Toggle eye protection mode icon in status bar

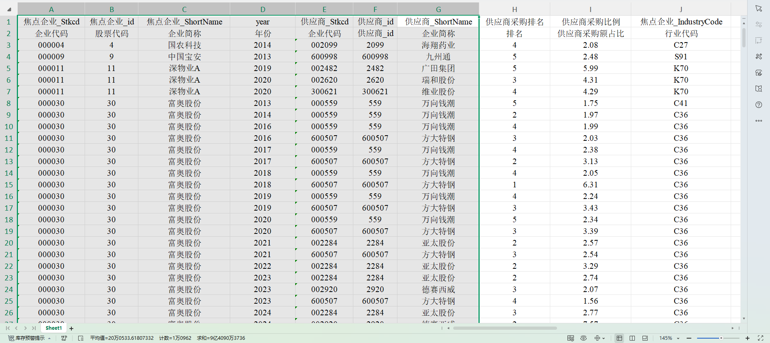point(584,338)
